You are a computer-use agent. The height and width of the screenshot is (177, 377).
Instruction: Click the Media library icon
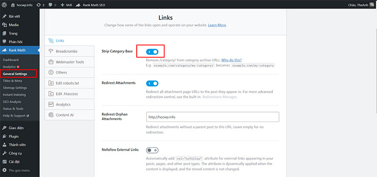4,25
